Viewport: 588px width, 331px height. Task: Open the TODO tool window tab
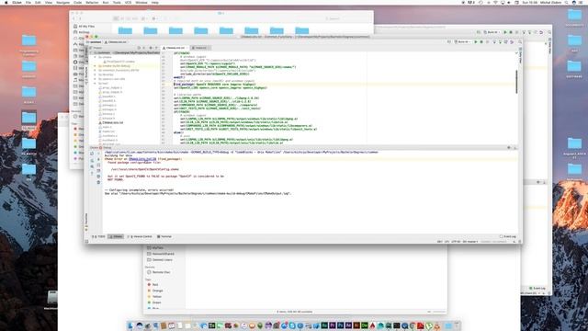point(99,236)
